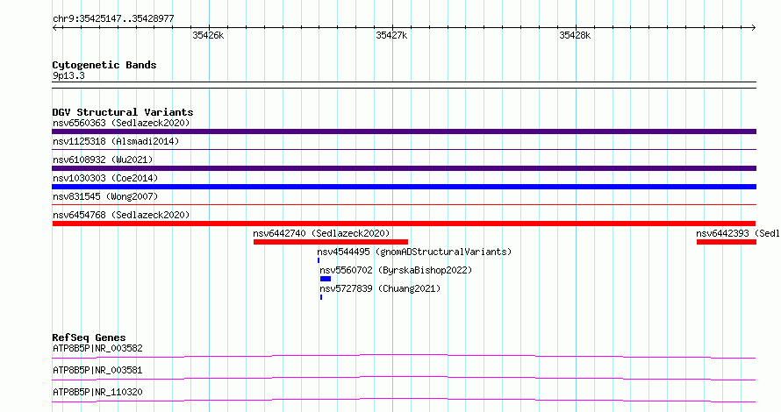781x412 pixels.
Task: Click the Cytogenetic Bands track title
Action: 104,65
